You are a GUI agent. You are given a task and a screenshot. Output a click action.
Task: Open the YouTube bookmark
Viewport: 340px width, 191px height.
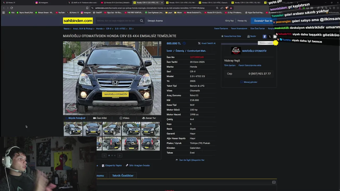(60, 12)
